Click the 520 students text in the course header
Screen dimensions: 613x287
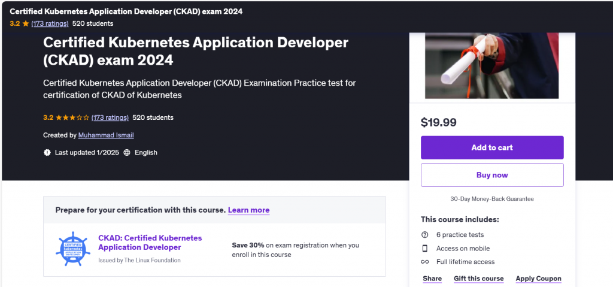pos(153,117)
